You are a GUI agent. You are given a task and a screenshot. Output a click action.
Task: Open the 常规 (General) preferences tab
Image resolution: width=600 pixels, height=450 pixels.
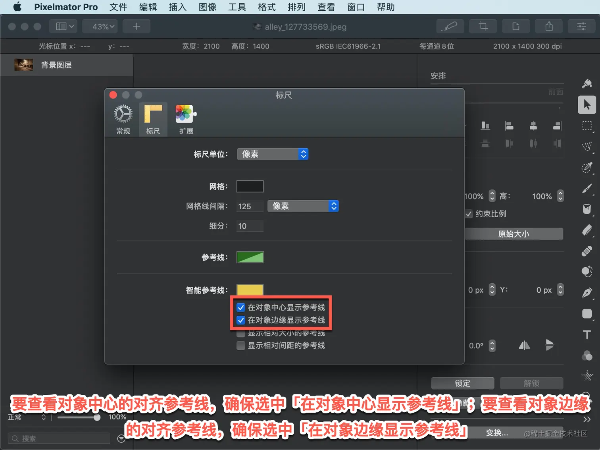click(123, 119)
